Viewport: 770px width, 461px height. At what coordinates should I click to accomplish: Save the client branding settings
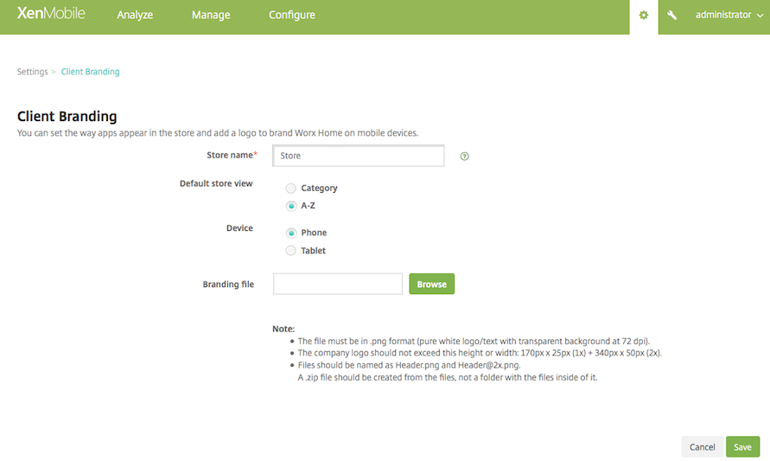click(742, 447)
